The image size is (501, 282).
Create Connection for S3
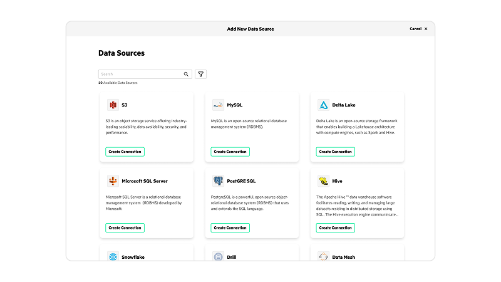click(125, 152)
